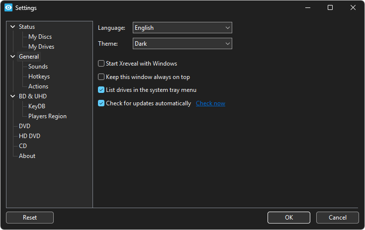Click the Xreveal app icon in title bar

pos(8,8)
